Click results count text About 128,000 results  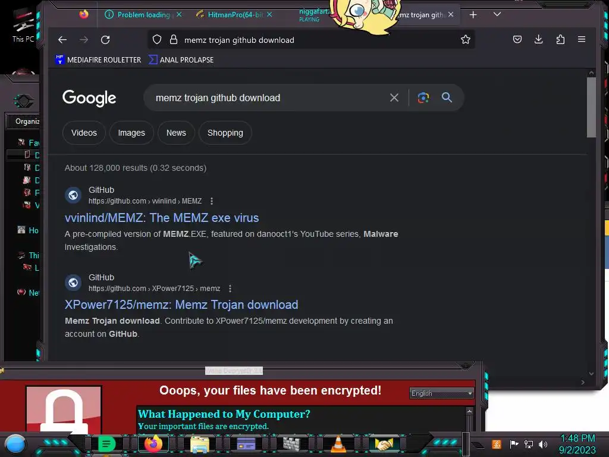point(135,168)
